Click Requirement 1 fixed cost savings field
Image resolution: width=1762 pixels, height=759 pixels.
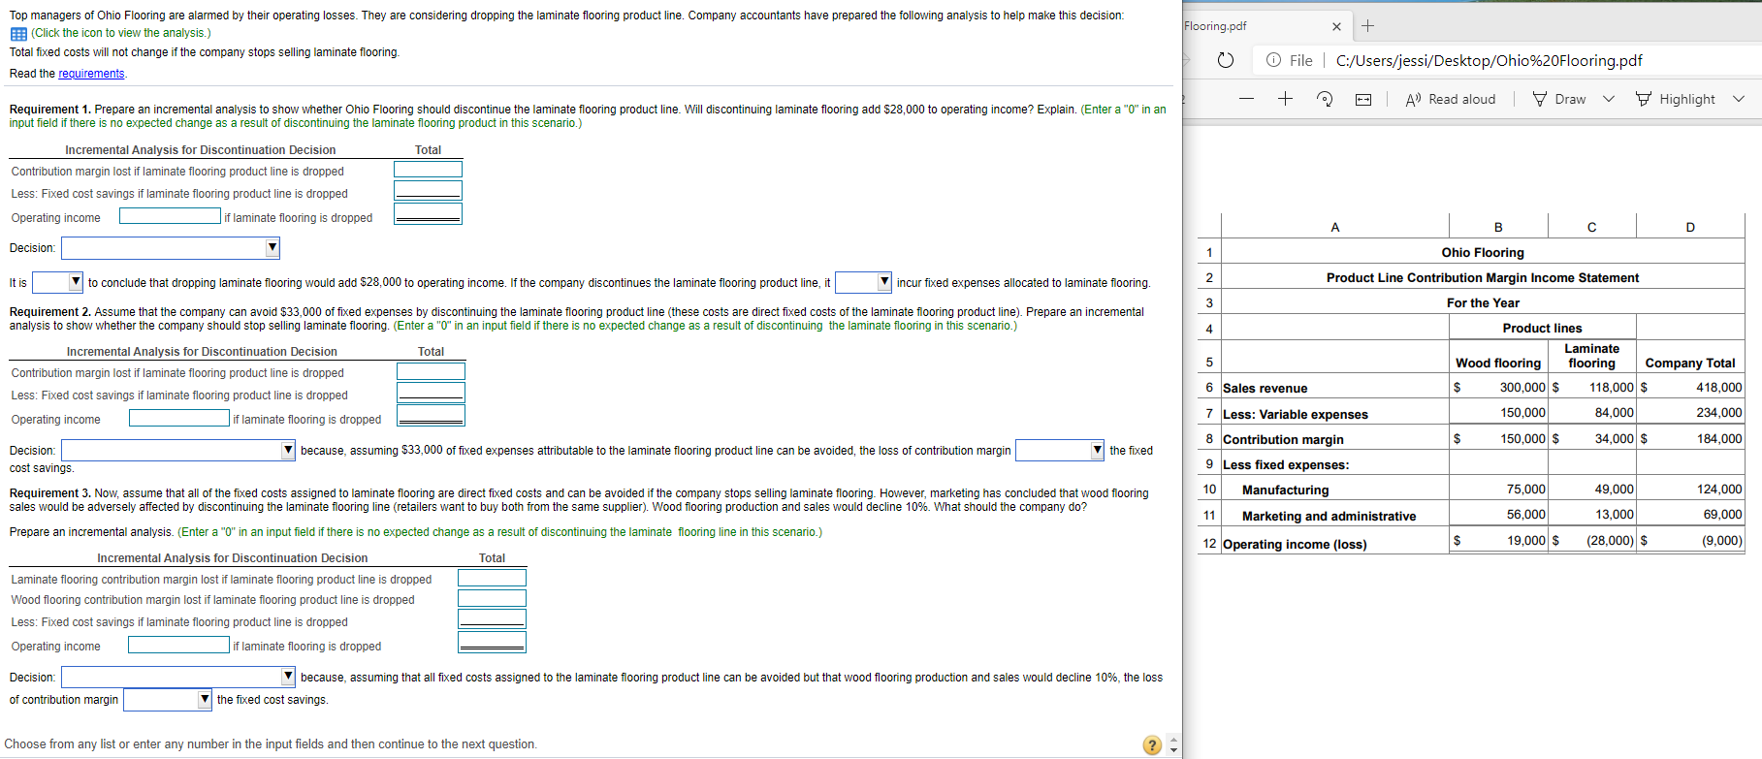pos(428,190)
